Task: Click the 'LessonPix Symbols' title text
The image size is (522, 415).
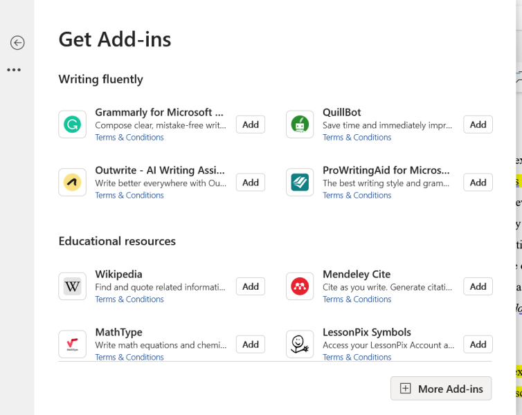Action: pos(367,332)
